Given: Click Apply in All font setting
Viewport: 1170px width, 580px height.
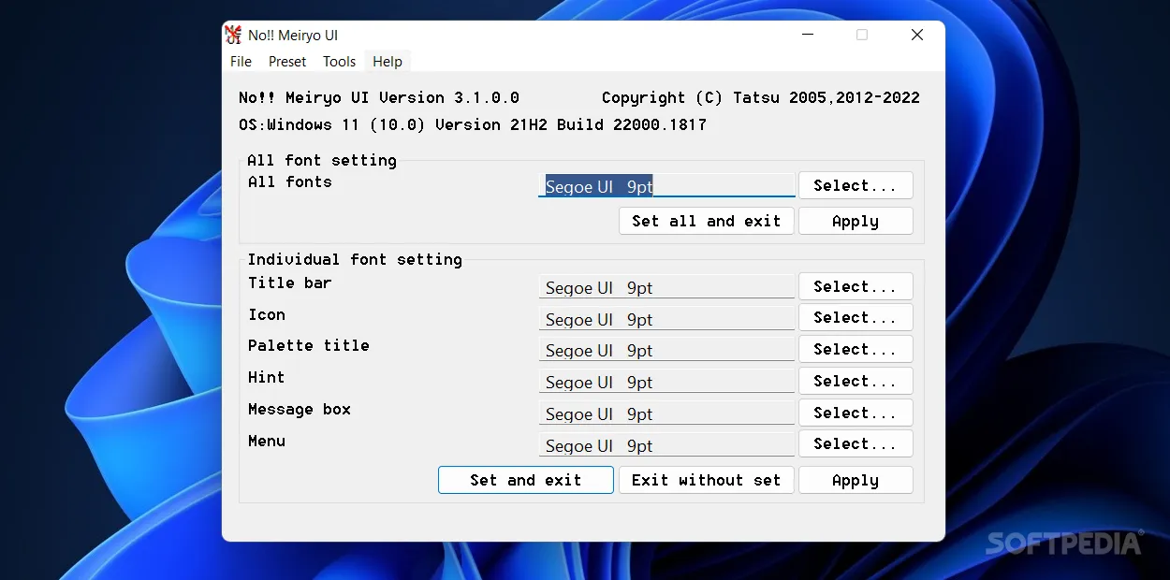Looking at the screenshot, I should pyautogui.click(x=855, y=221).
